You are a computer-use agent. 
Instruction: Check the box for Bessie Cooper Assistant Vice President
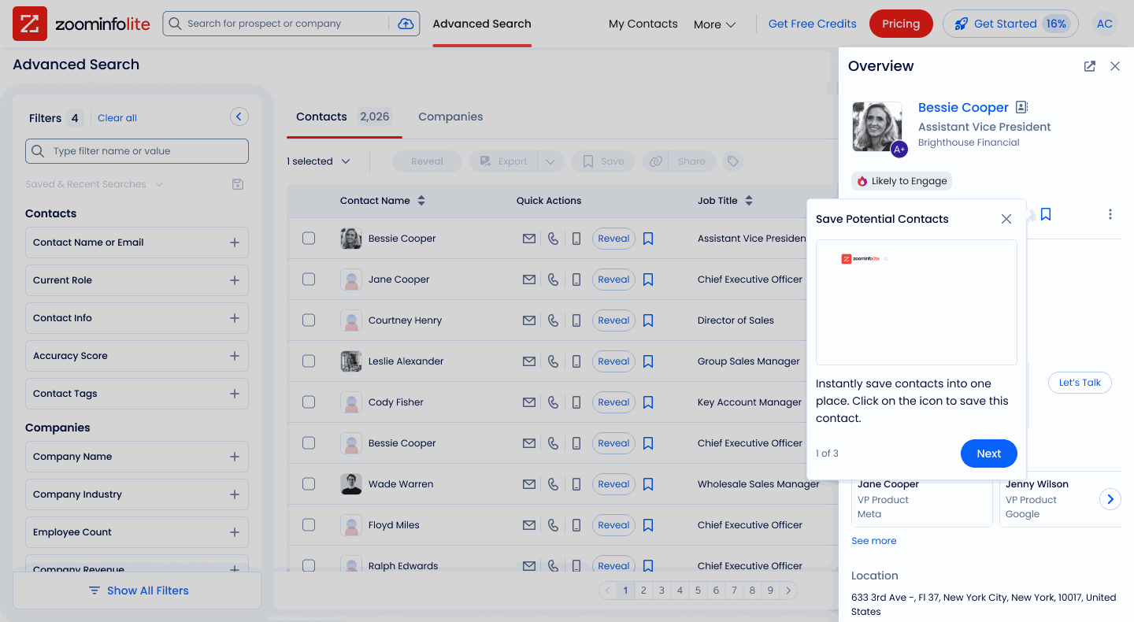click(x=309, y=238)
